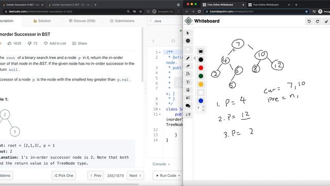Click the star bookmark icon in LeetCode browser
Screen dimensions: 330x186
click(x=141, y=11)
